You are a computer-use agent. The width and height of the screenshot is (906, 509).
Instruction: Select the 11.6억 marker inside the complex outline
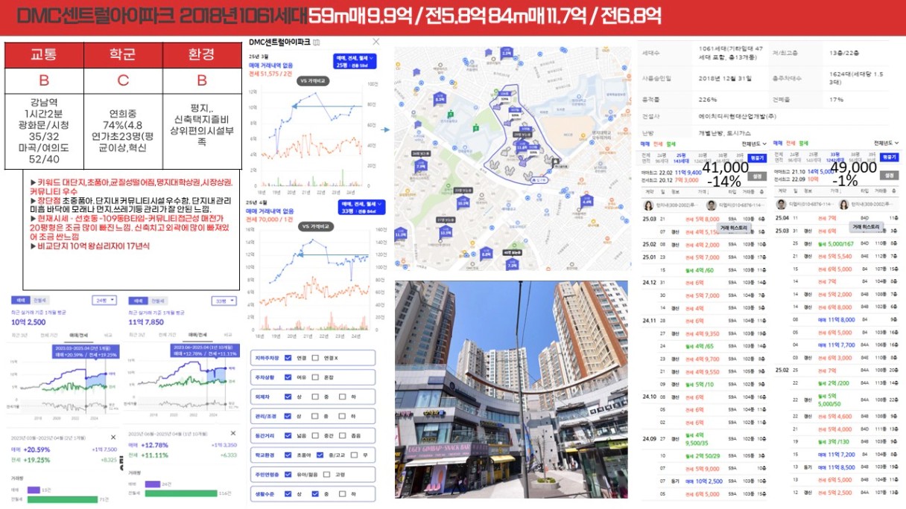click(x=522, y=147)
